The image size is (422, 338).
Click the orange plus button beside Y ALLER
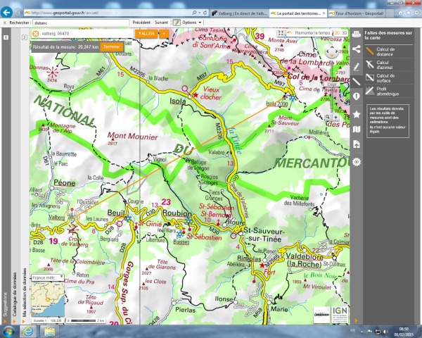pos(164,34)
